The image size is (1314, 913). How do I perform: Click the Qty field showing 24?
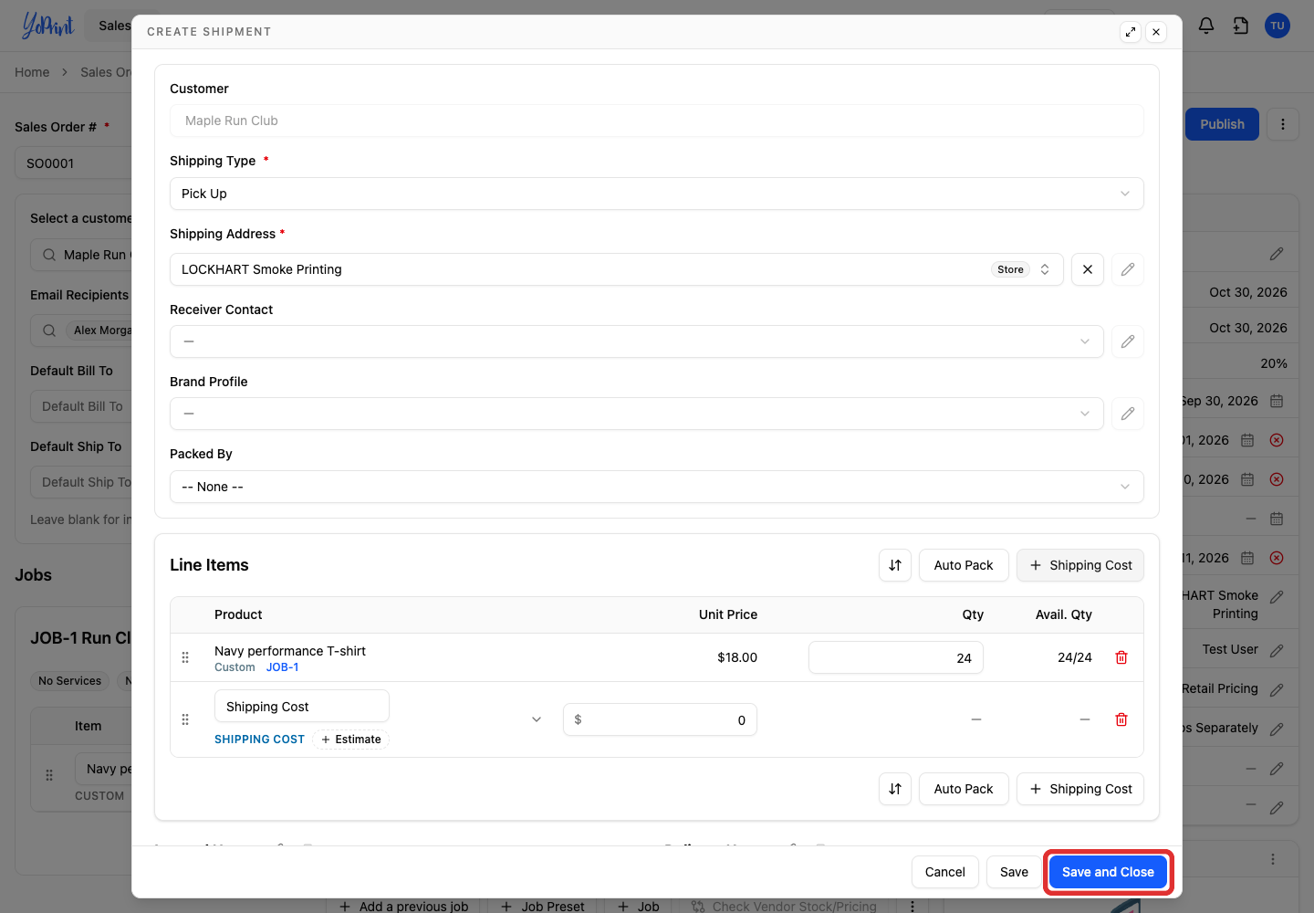click(896, 657)
